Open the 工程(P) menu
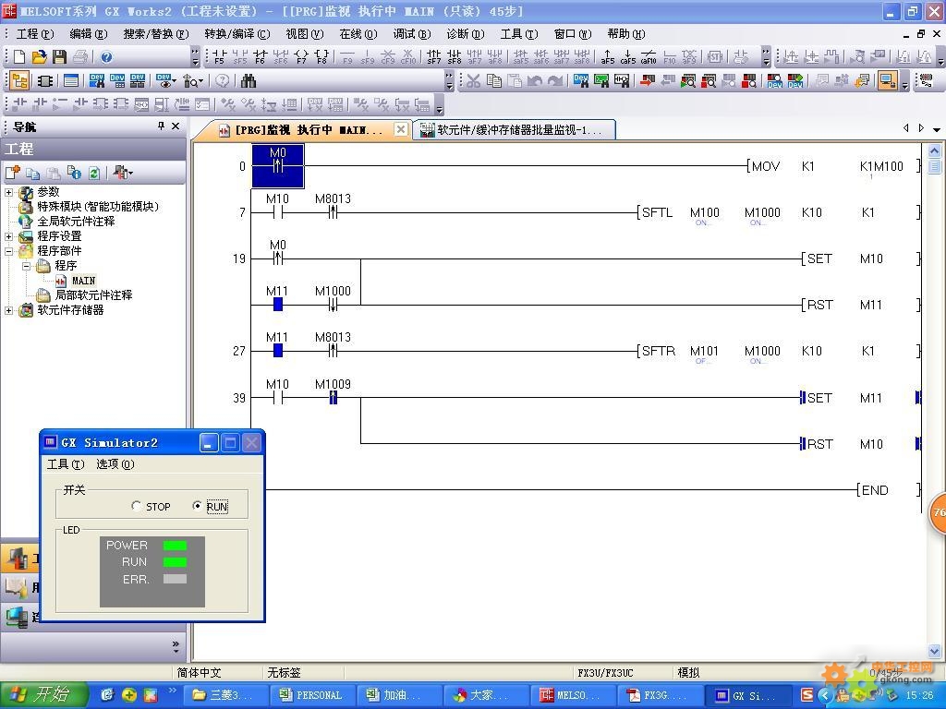 [x=35, y=34]
